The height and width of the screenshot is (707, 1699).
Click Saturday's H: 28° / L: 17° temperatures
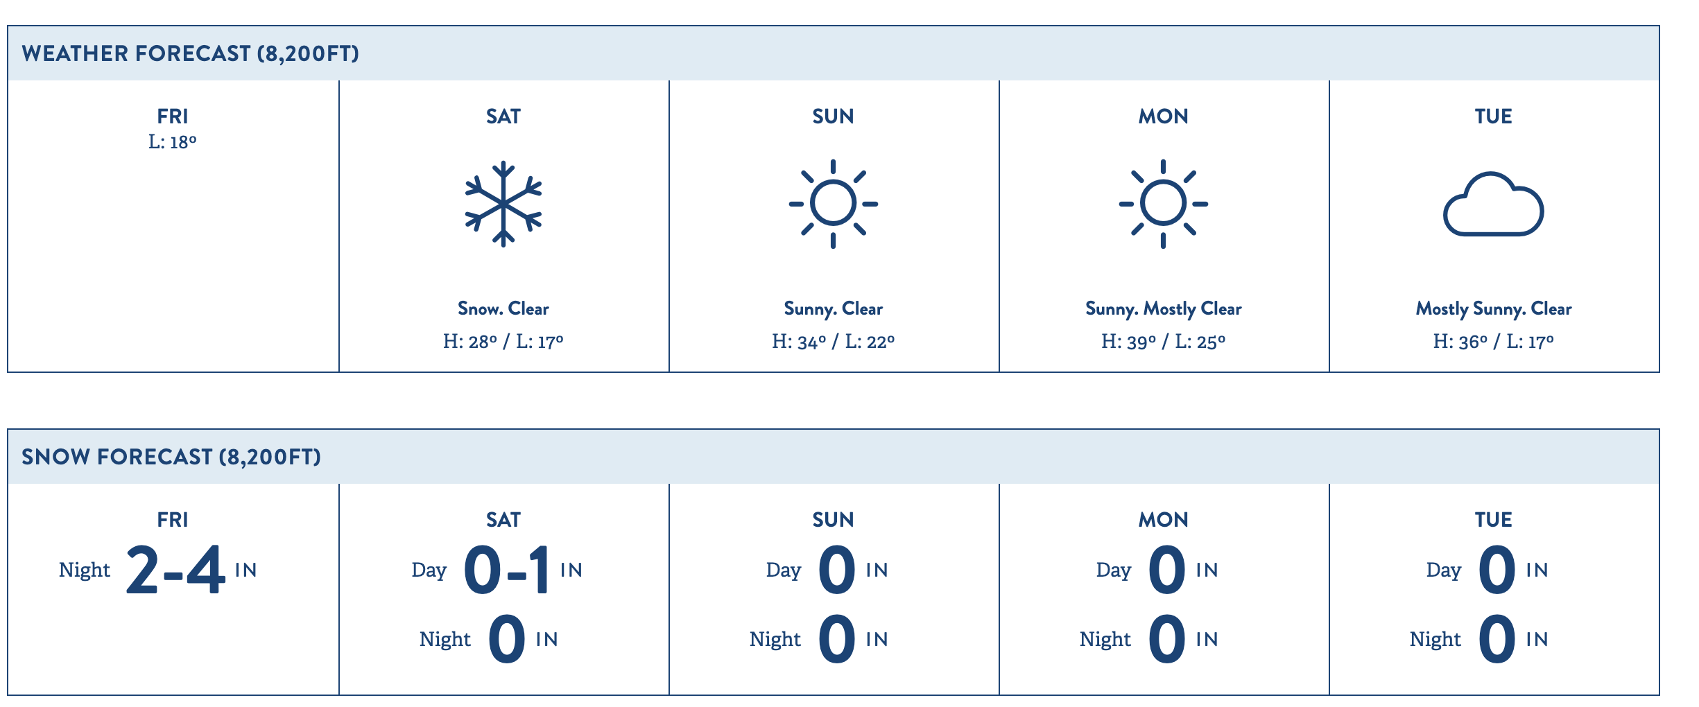coord(503,341)
